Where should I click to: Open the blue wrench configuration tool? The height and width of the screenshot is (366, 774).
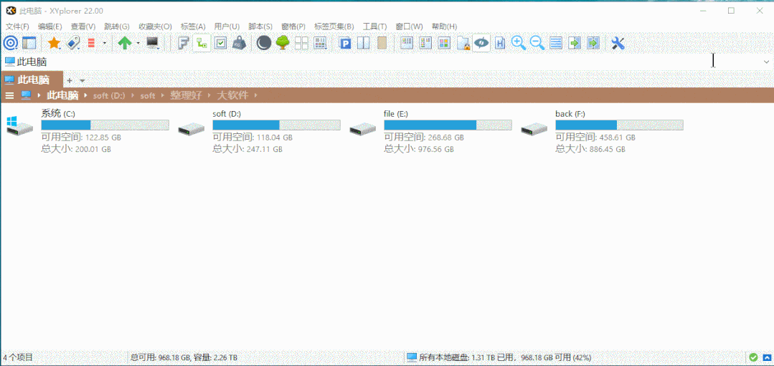click(x=618, y=44)
